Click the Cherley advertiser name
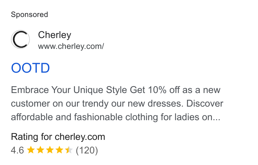Screen dimensions: 258x165 (55, 35)
